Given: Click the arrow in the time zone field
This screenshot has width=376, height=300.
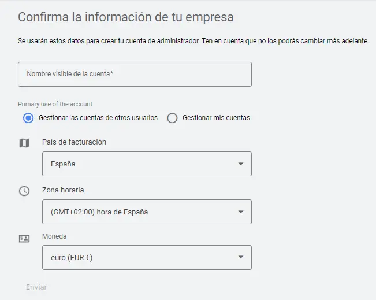Looking at the screenshot, I should click(241, 212).
